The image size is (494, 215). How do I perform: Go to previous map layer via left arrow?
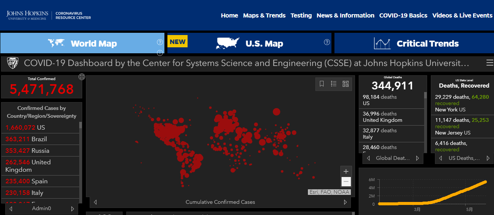click(x=95, y=202)
